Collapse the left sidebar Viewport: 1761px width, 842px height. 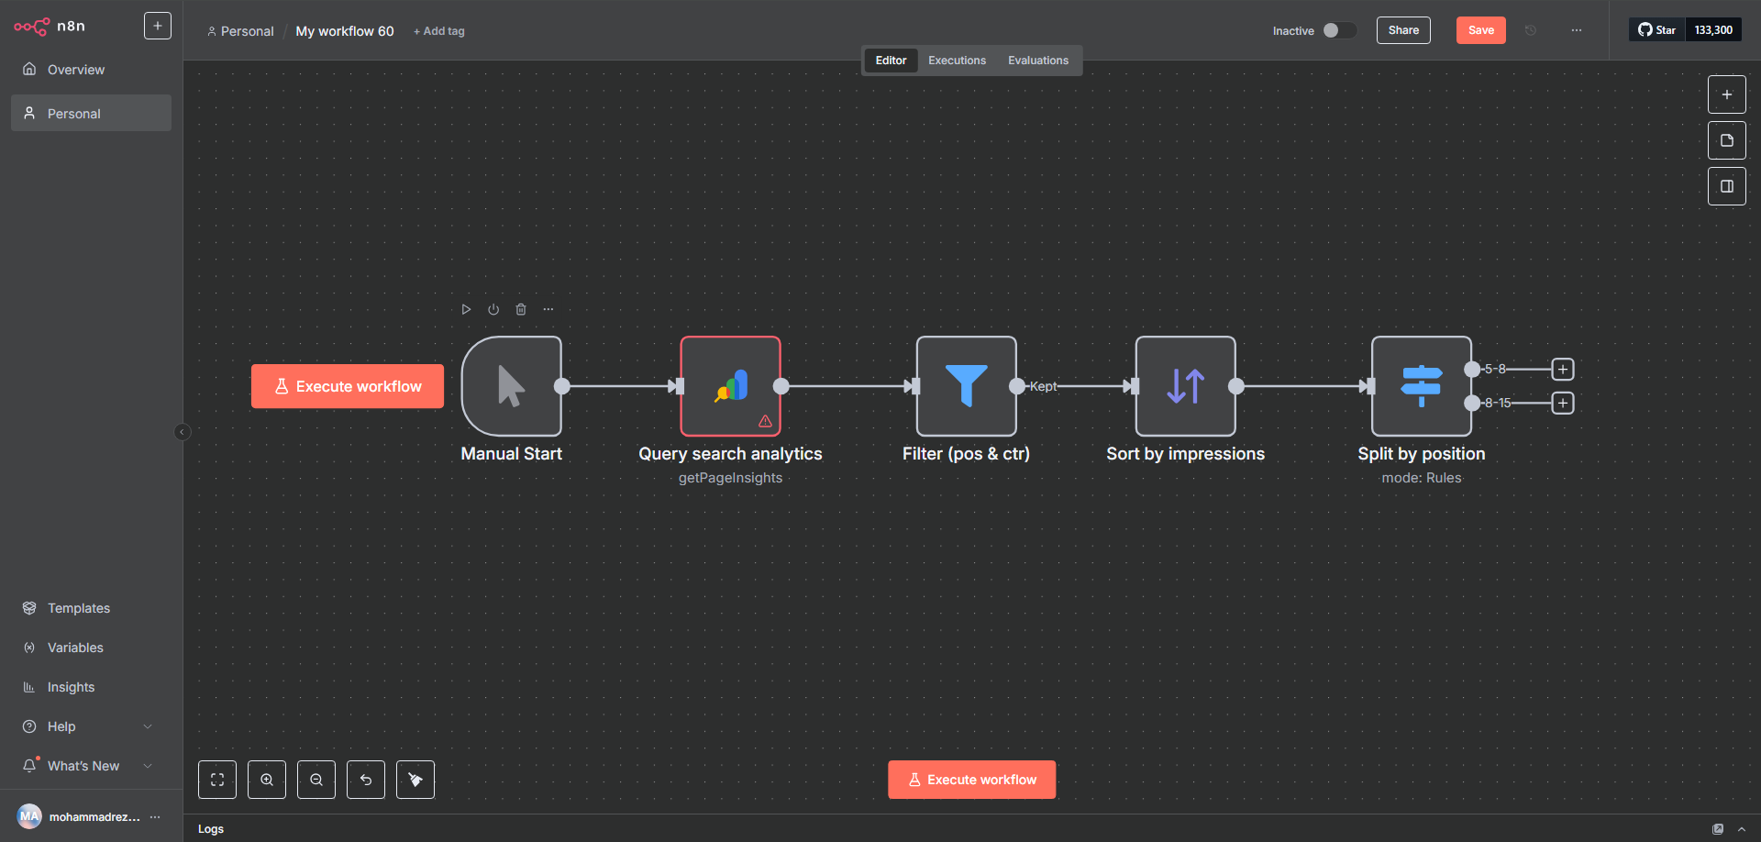(182, 432)
